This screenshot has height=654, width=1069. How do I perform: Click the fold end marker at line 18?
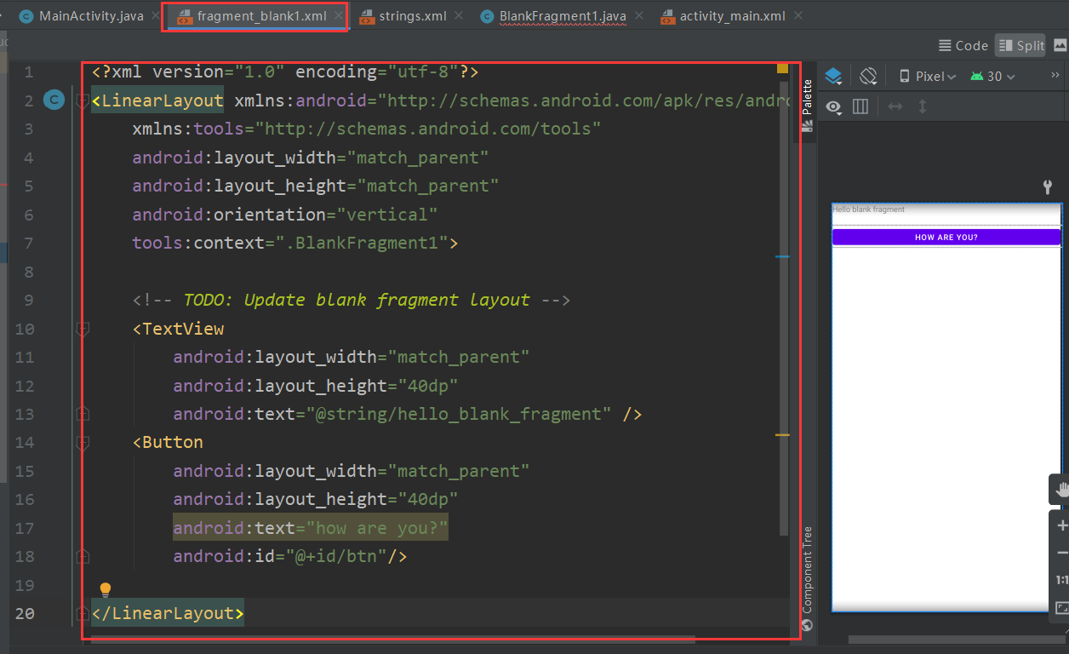tap(83, 556)
